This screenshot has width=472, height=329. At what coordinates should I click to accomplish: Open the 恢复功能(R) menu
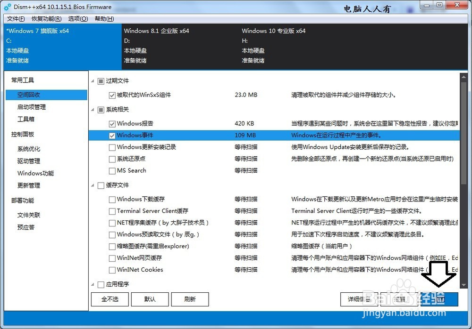(x=46, y=19)
